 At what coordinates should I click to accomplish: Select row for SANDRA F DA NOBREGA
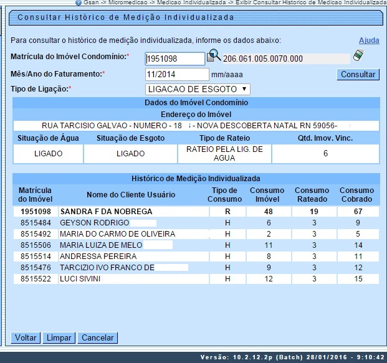106,212
